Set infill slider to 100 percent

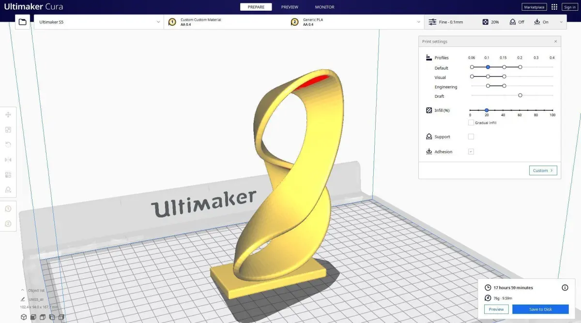(552, 110)
